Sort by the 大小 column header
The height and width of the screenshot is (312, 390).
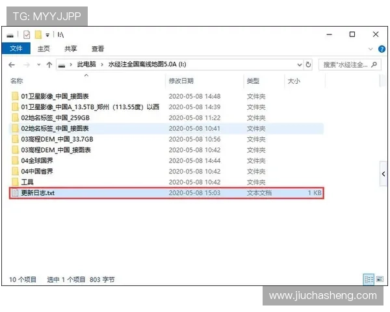[294, 81]
